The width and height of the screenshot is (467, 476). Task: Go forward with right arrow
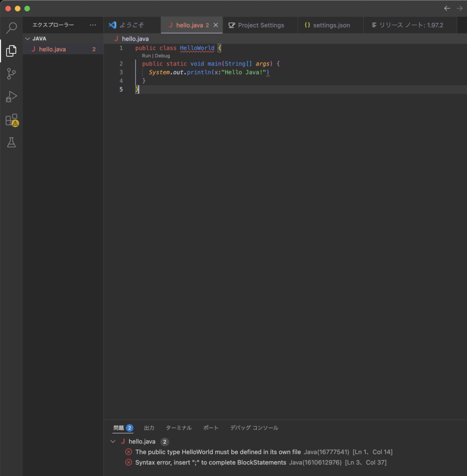[460, 8]
